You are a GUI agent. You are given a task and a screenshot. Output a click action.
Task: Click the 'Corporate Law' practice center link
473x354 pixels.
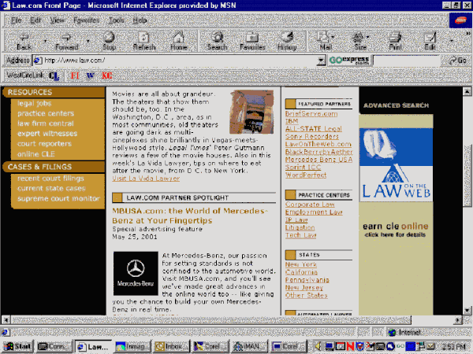(308, 203)
